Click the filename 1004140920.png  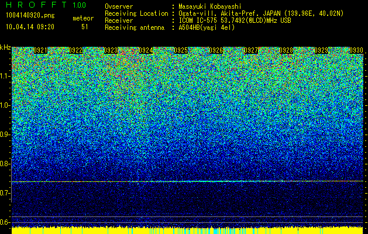coord(30,15)
